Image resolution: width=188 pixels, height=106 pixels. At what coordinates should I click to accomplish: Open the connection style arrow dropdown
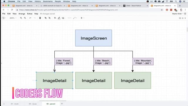click(69, 18)
